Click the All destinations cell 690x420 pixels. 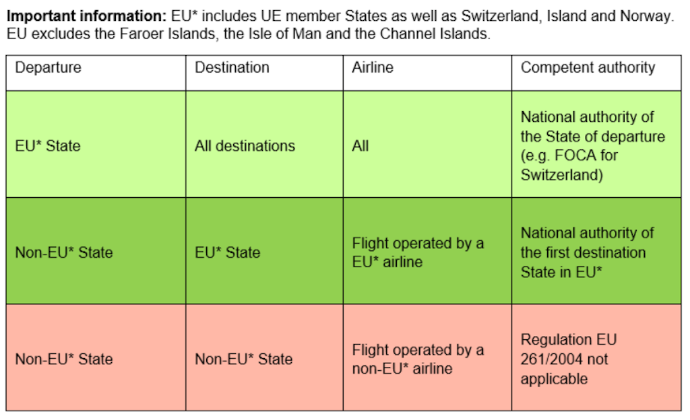click(x=245, y=146)
